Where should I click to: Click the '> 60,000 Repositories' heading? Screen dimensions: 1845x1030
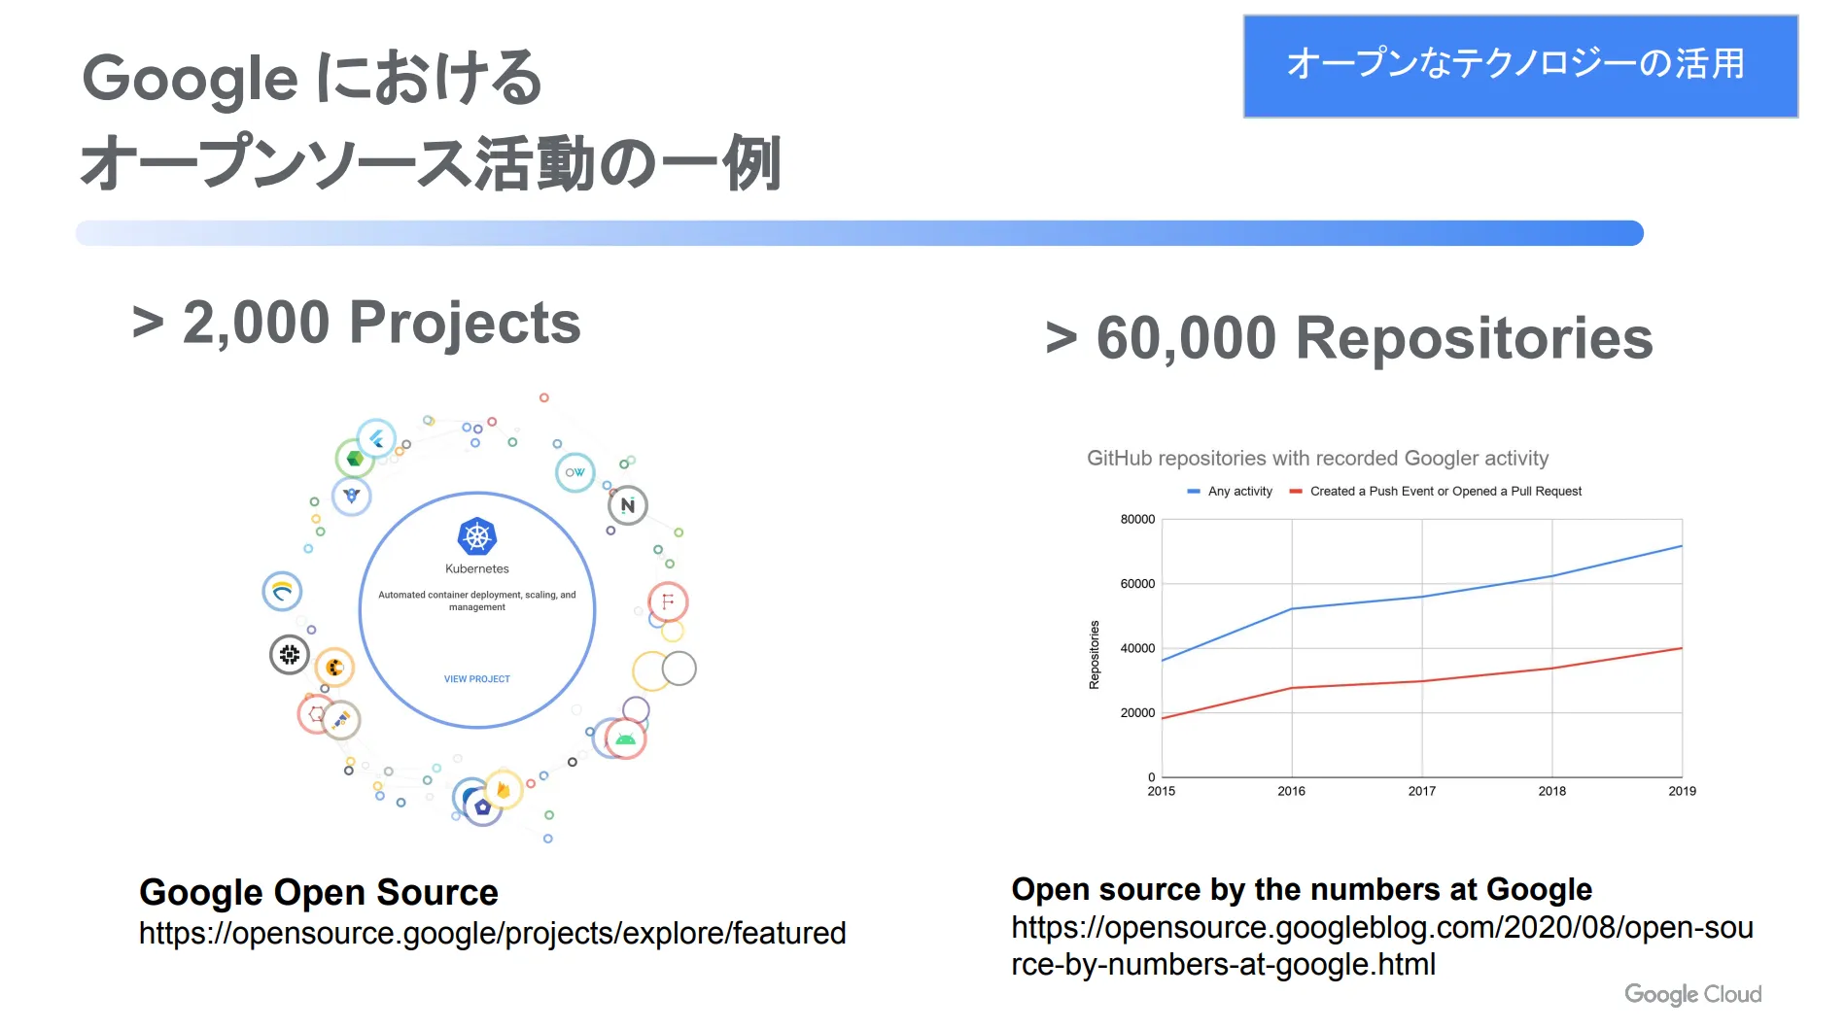[1349, 338]
